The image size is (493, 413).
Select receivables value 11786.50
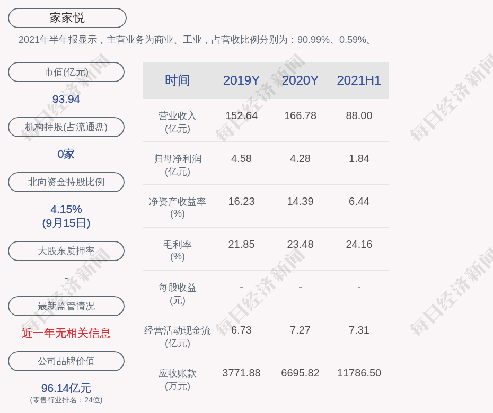coord(359,373)
